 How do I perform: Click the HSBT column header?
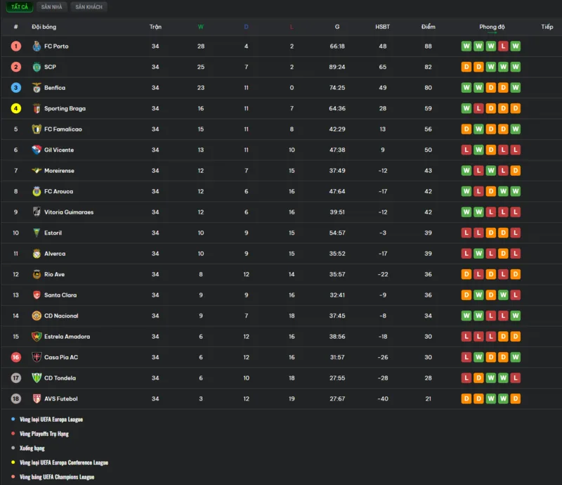[382, 27]
